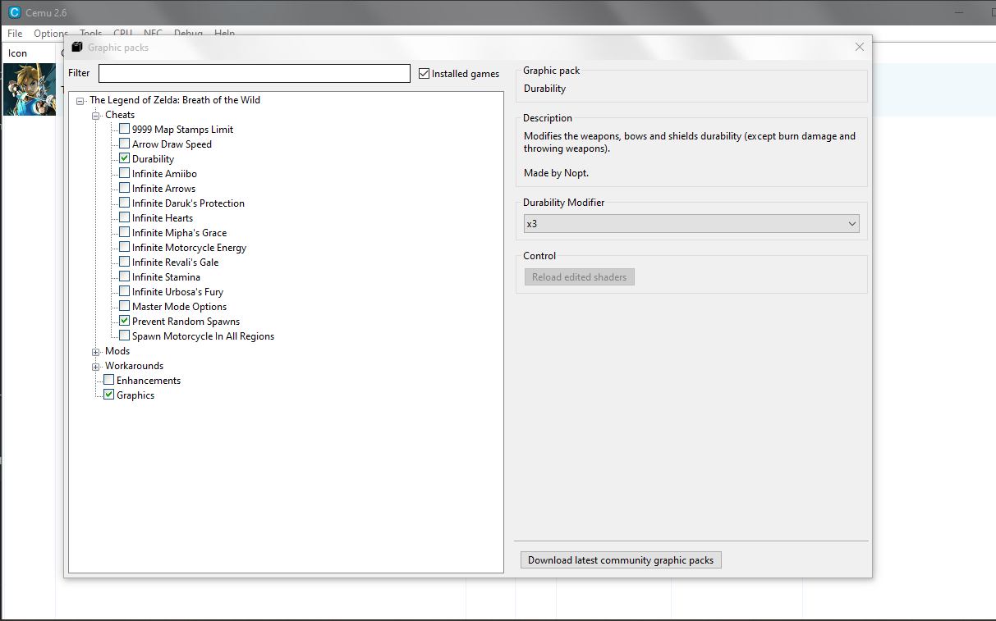The height and width of the screenshot is (621, 996).
Task: Uncheck the Durability checkbox
Action: pos(124,158)
